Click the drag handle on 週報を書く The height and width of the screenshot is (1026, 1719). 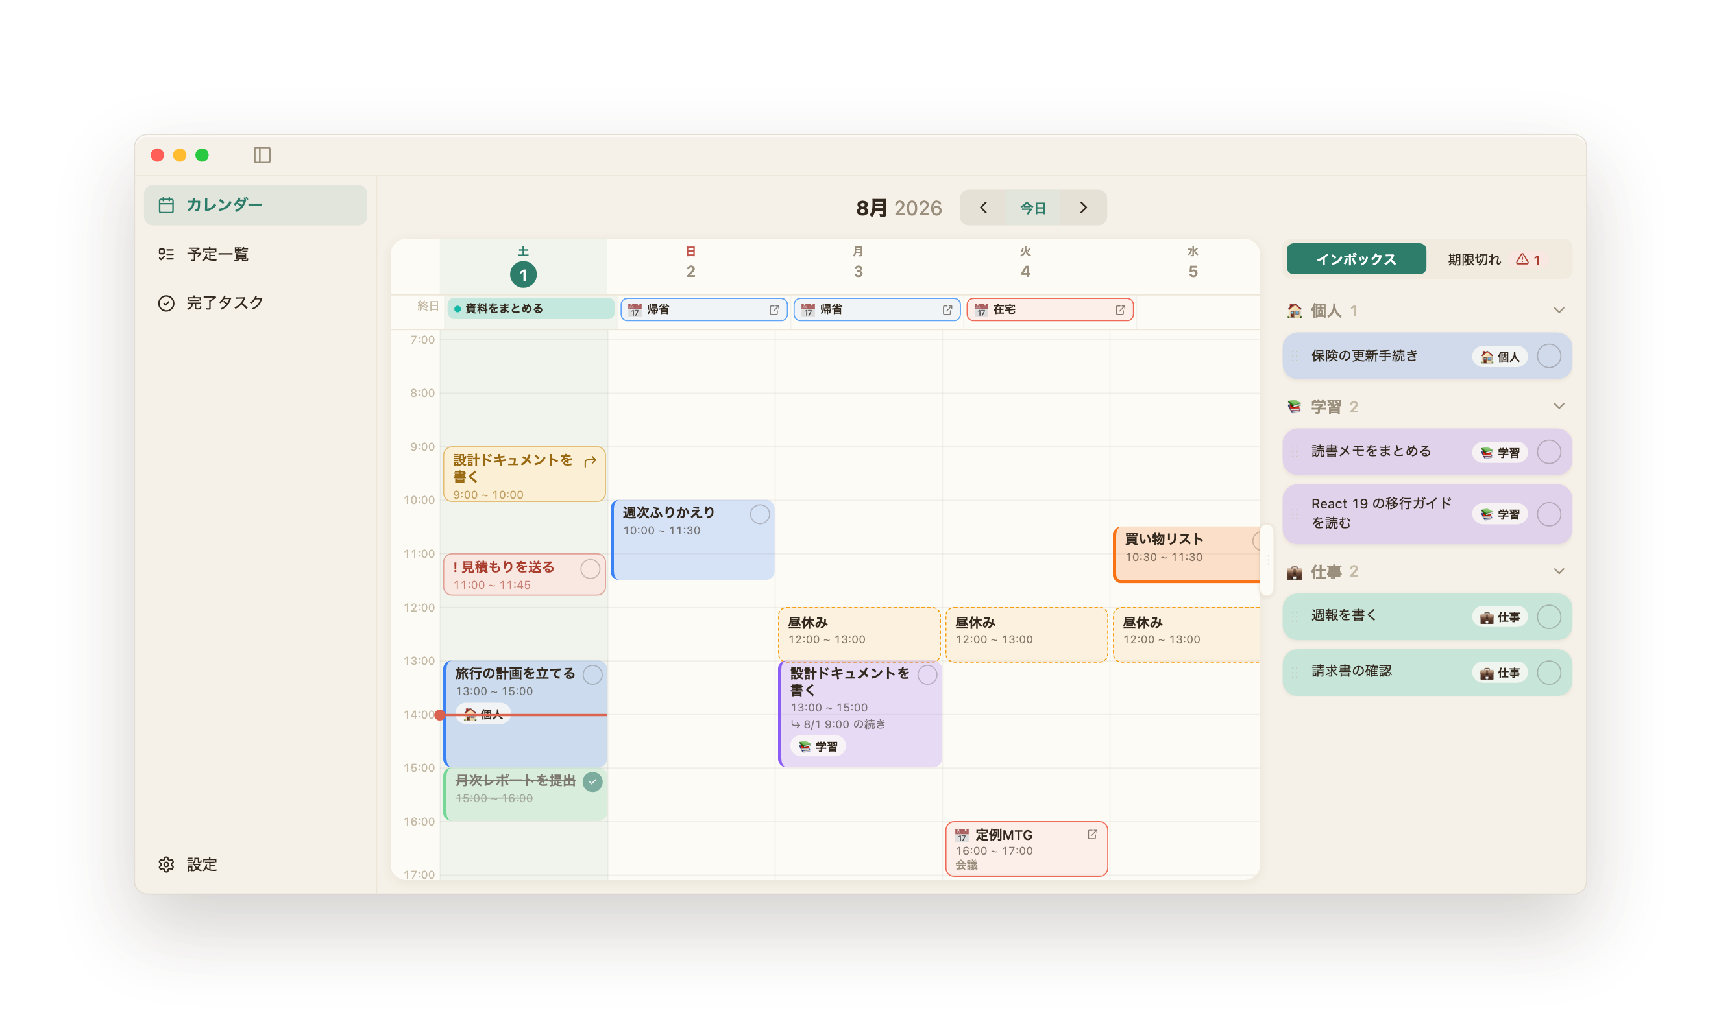coord(1294,616)
